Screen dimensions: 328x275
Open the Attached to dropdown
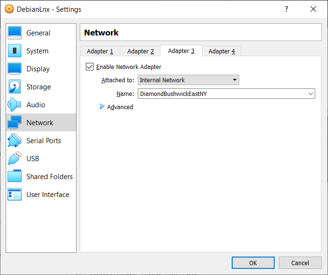(x=188, y=80)
